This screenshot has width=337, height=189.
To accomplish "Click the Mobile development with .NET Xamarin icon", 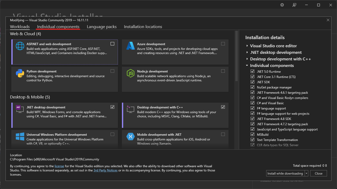I will point(130,136).
